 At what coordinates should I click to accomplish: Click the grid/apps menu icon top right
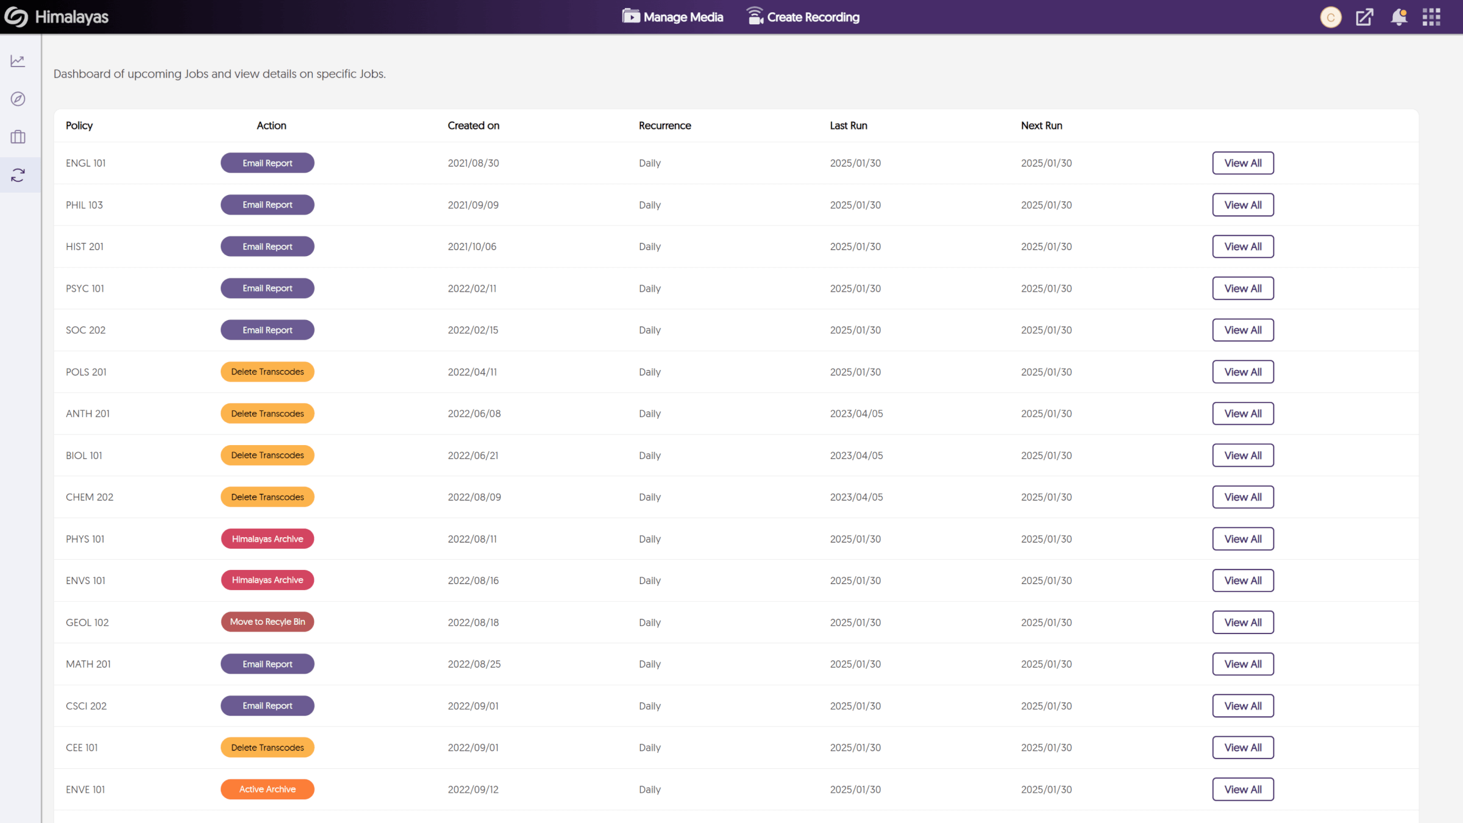click(1431, 17)
